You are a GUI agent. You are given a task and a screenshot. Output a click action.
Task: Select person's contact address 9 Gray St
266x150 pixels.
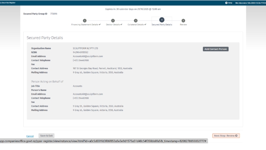pos(98,106)
